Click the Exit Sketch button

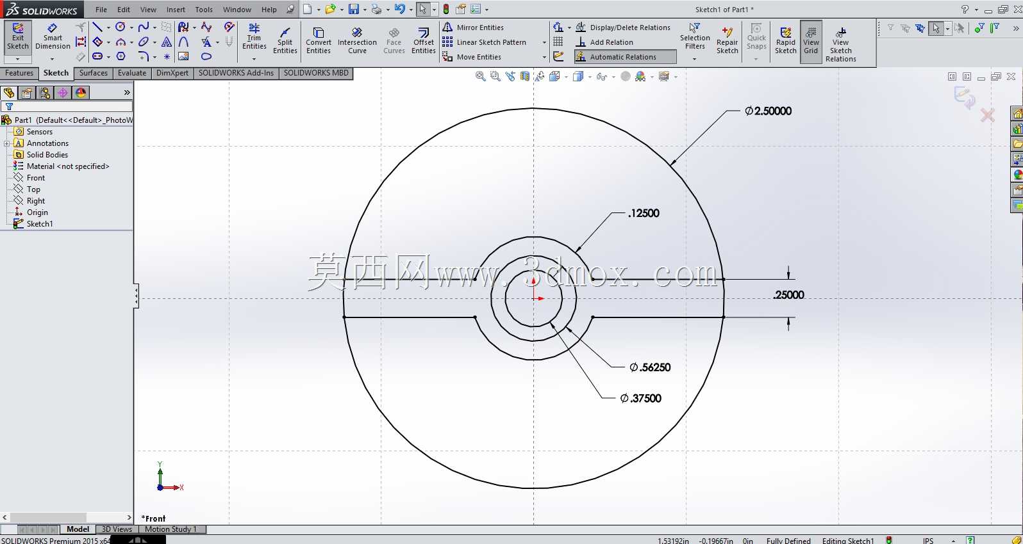pos(18,37)
